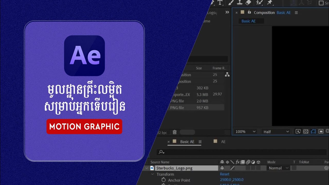329x185 pixels.
Task: Click the TrkMat column header
Action: [304, 162]
